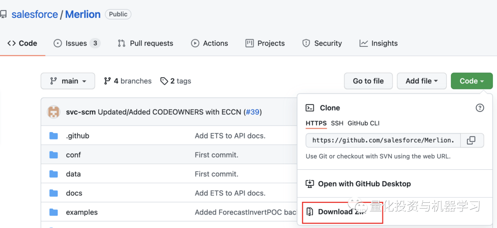View the 4 branches link

[x=128, y=81]
